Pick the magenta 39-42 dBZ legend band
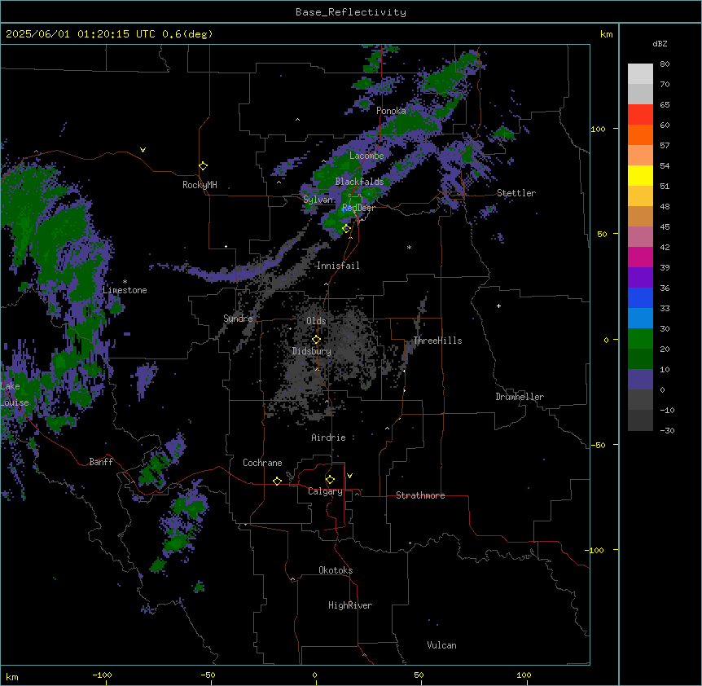 point(640,257)
